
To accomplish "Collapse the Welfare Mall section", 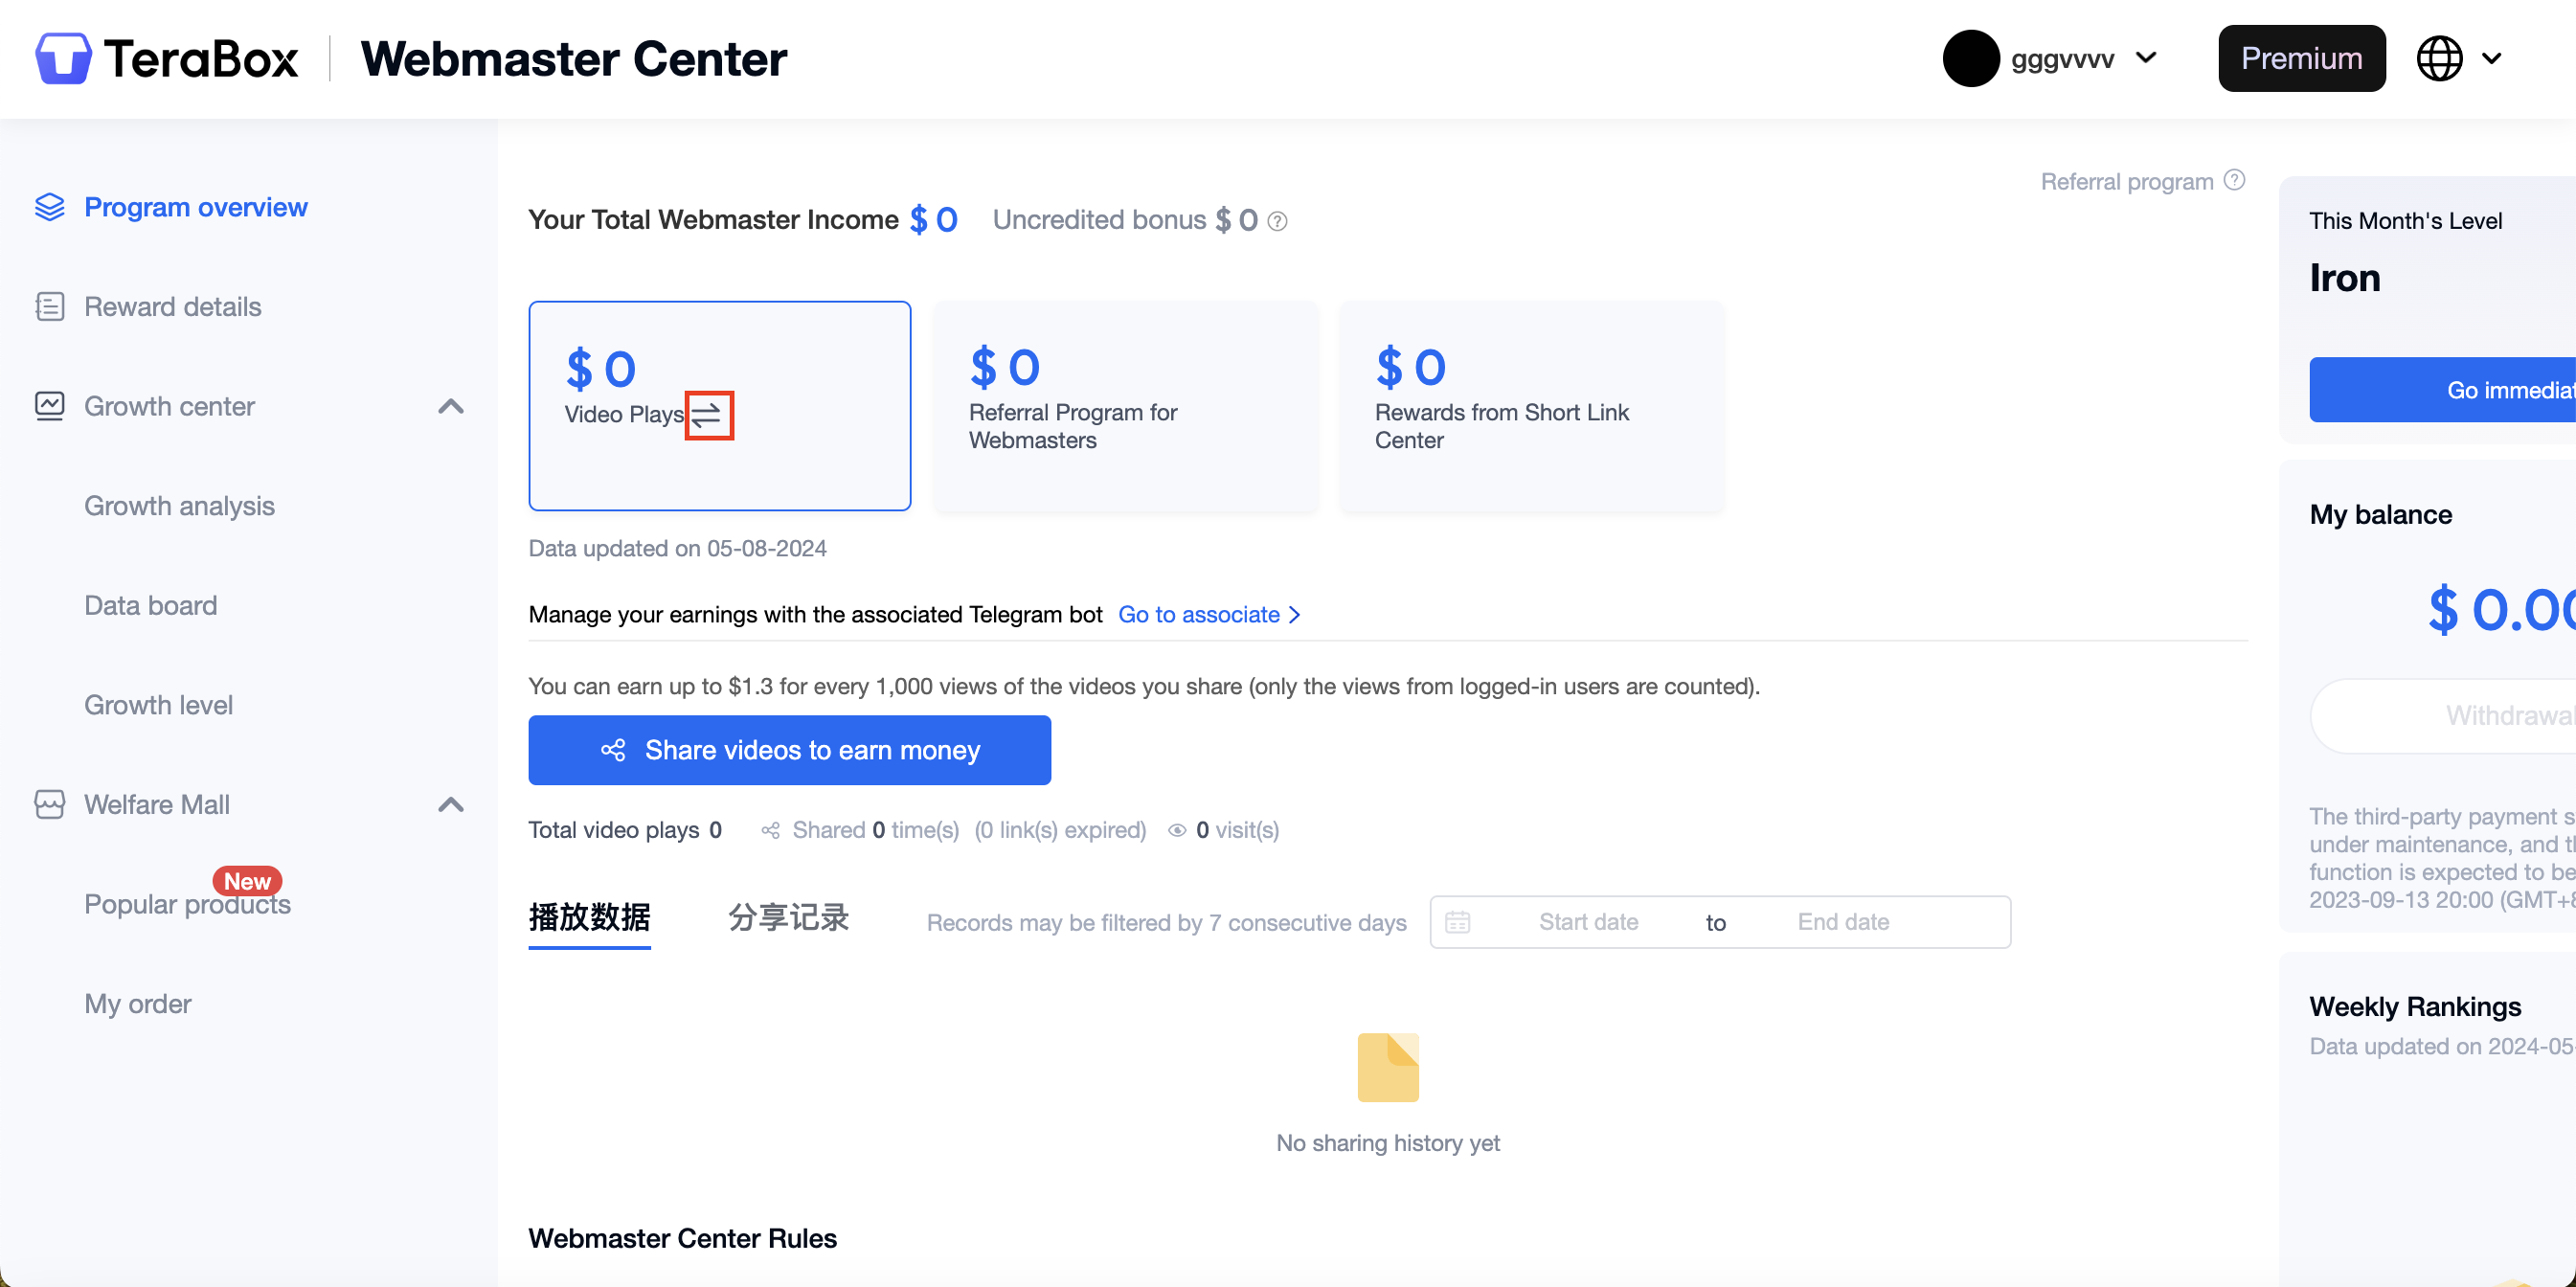I will tap(451, 804).
